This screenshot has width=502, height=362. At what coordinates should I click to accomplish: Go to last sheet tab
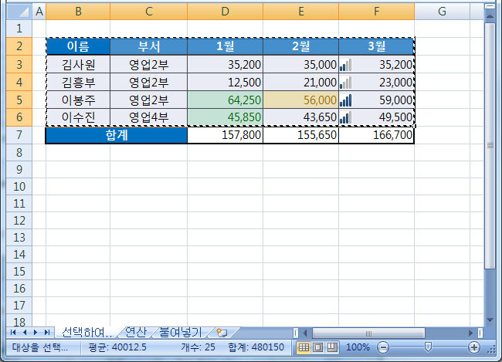[x=47, y=333]
